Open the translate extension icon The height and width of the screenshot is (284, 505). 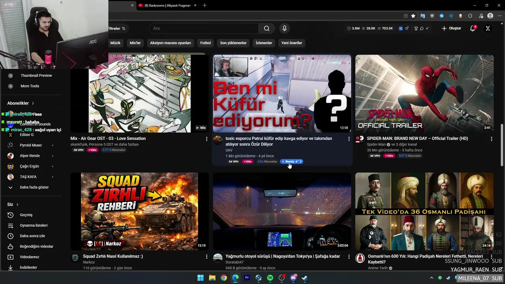click(423, 16)
